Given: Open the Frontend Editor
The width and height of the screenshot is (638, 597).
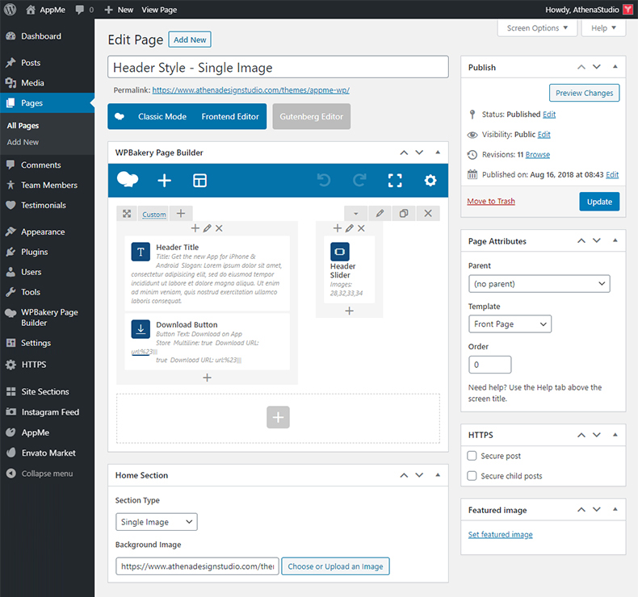Looking at the screenshot, I should 230,117.
